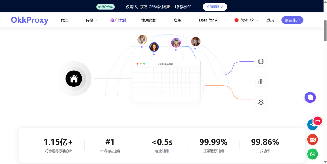Click the database stack icon
Viewport: 327px width, 164px height.
pyautogui.click(x=261, y=62)
